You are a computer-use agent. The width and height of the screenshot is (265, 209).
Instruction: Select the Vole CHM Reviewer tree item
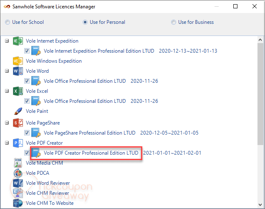coord(48,193)
